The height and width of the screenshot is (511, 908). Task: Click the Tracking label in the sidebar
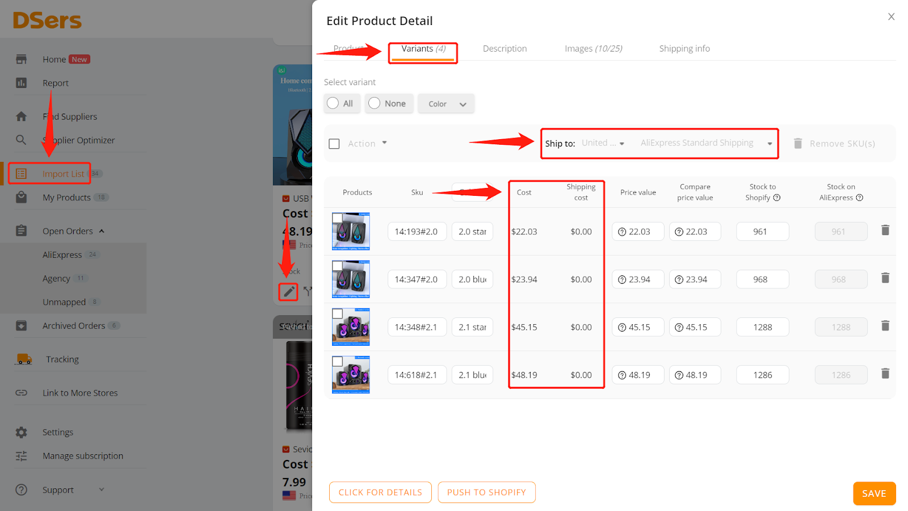coord(62,359)
